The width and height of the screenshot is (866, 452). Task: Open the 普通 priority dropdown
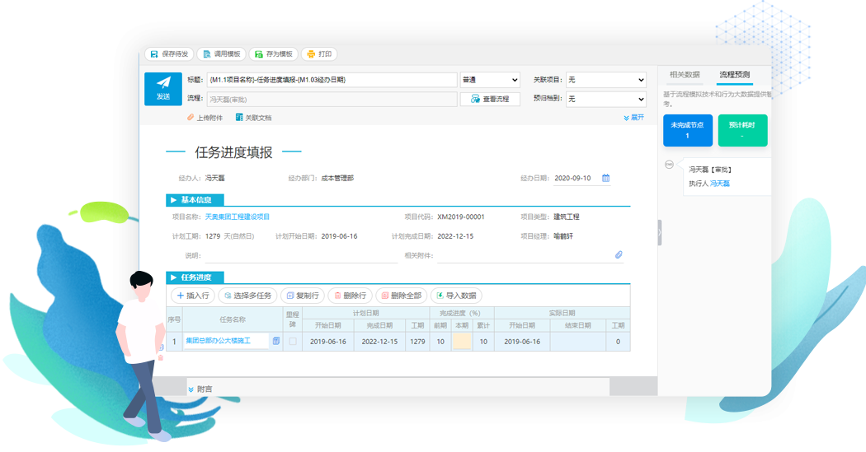tap(490, 80)
